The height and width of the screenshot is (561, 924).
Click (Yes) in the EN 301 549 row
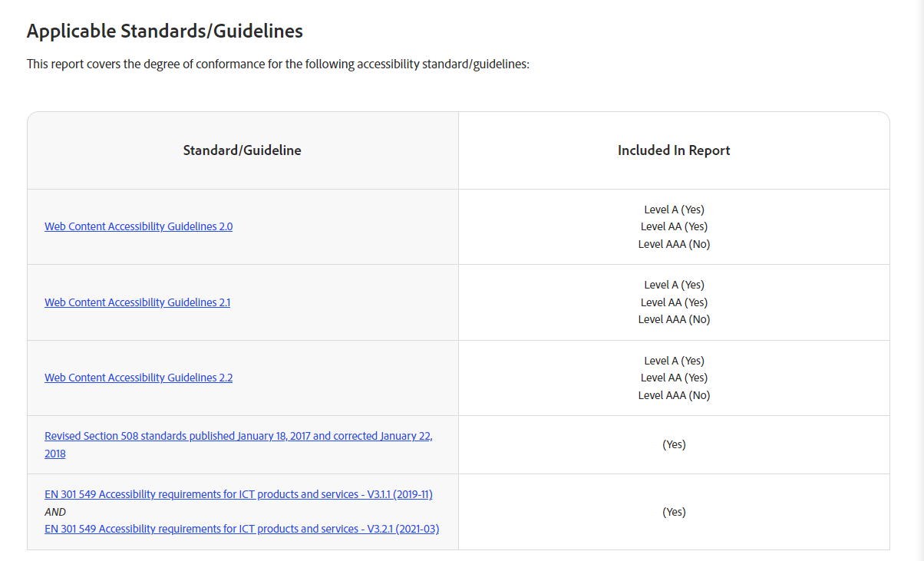[x=674, y=512]
